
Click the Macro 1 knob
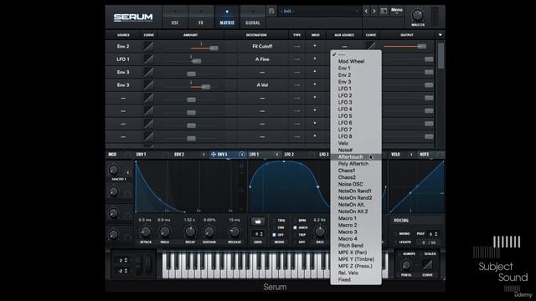coord(113,170)
